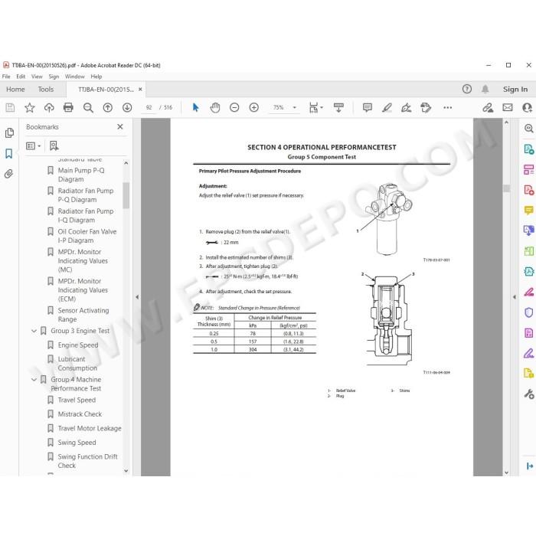Click the Save file icon
Screen dimensions: 536x536
(x=10, y=108)
